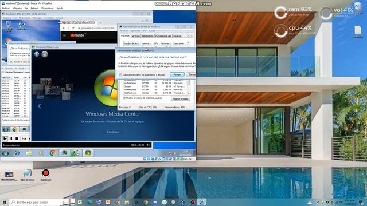Open the Windows 10 Start button
Image resolution: width=367 pixels, height=206 pixels.
5,202
